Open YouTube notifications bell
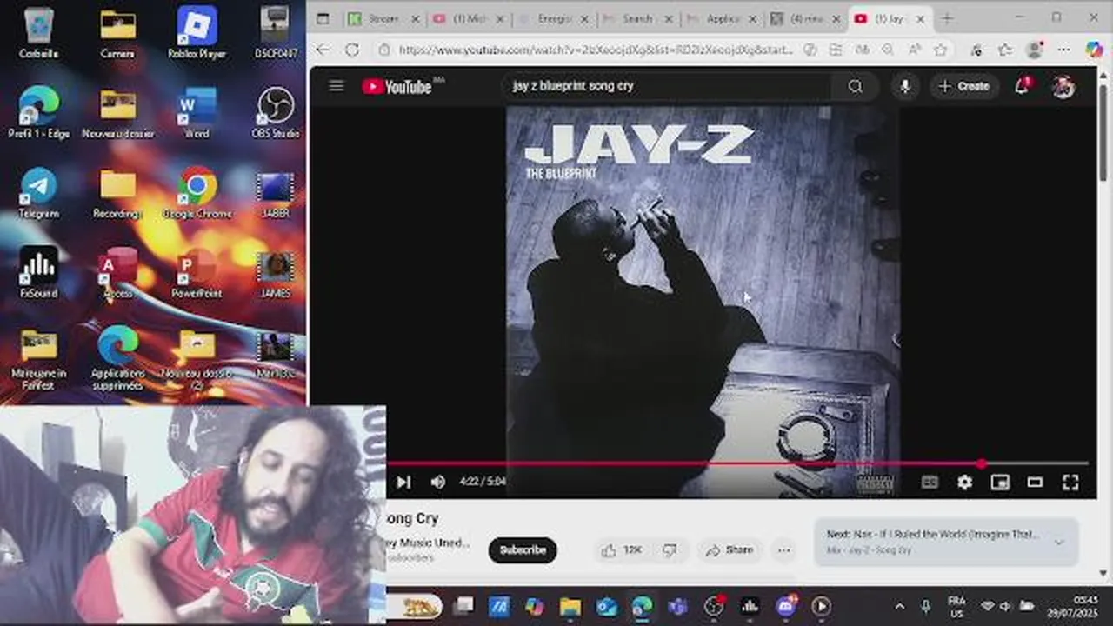This screenshot has width=1113, height=626. pyautogui.click(x=1022, y=86)
